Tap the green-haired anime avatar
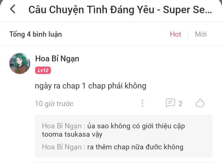The width and height of the screenshot is (222, 163). coord(20,64)
